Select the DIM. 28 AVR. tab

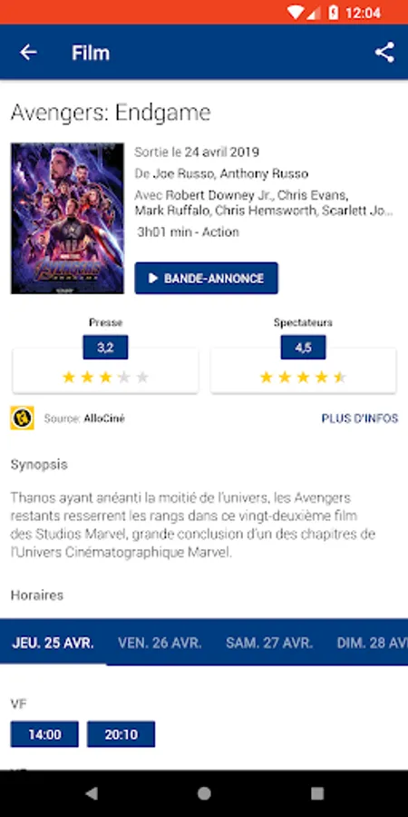tap(372, 643)
